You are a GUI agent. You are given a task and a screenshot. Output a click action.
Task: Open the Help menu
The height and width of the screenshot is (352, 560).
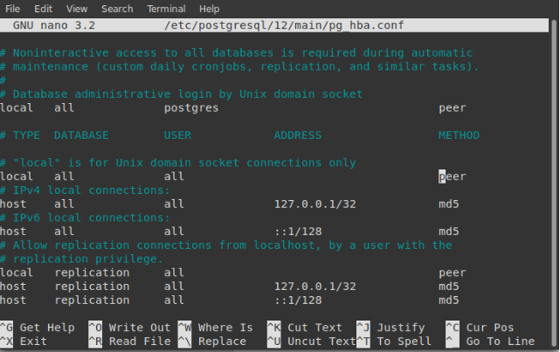click(210, 9)
